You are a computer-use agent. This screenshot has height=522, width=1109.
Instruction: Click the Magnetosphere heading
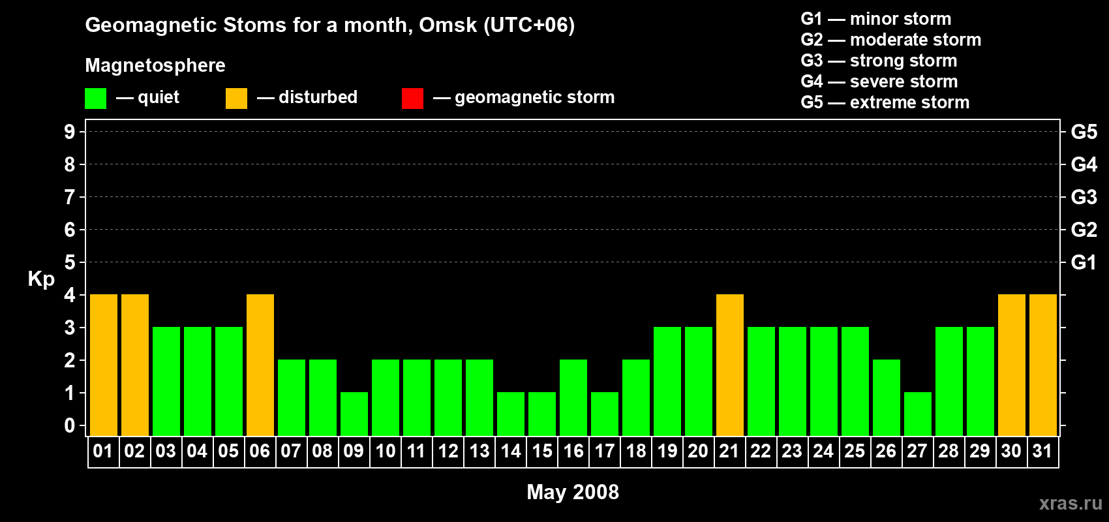(155, 65)
